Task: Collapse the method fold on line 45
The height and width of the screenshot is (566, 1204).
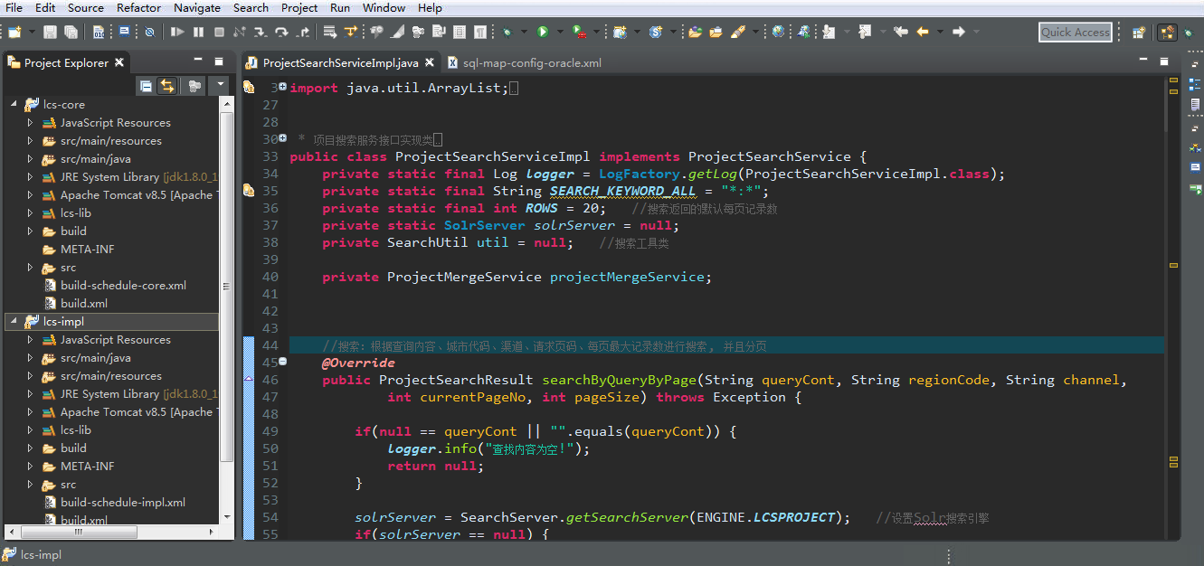Action: coord(282,362)
